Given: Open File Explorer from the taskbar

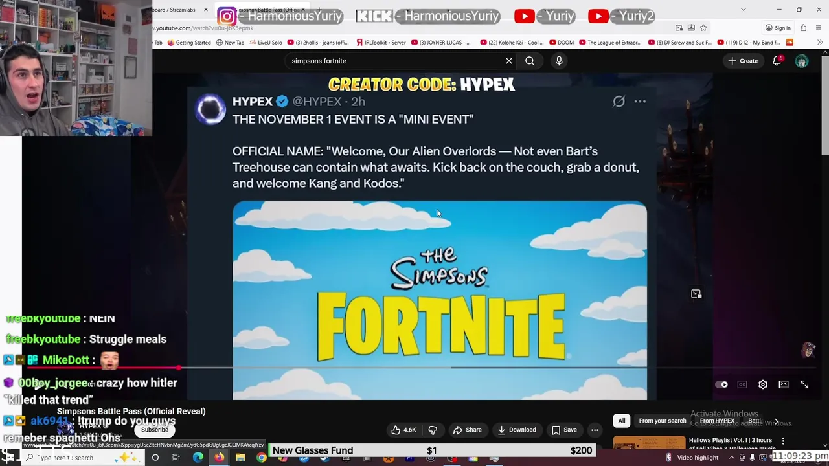Looking at the screenshot, I should tap(240, 458).
